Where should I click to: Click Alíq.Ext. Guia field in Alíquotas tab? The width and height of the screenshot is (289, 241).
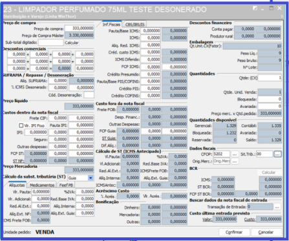coord(85,213)
